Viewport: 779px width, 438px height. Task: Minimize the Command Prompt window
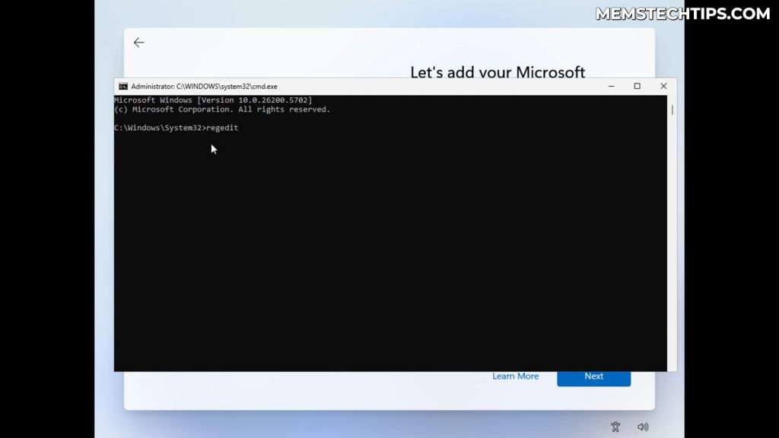[x=611, y=87]
